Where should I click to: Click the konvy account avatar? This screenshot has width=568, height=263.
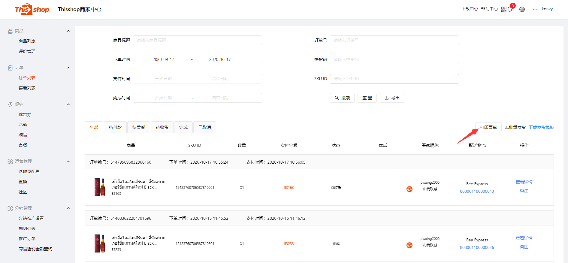(x=535, y=9)
